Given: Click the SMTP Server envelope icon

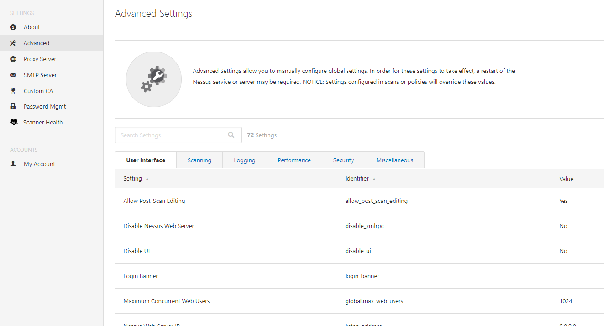Looking at the screenshot, I should 13,75.
